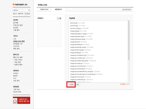The height and width of the screenshot is (109, 146).
Task: Switch to the 파일업로드 tab
Action: coord(58,9)
